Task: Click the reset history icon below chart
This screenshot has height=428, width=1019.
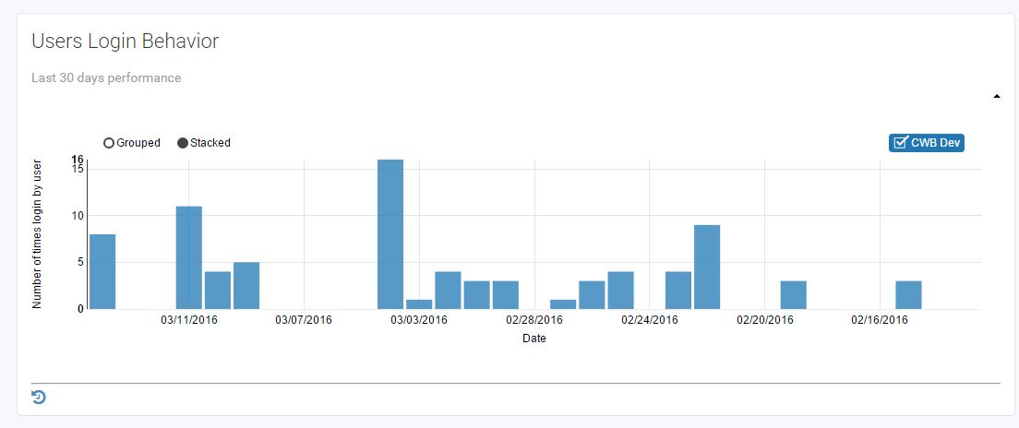Action: (39, 398)
